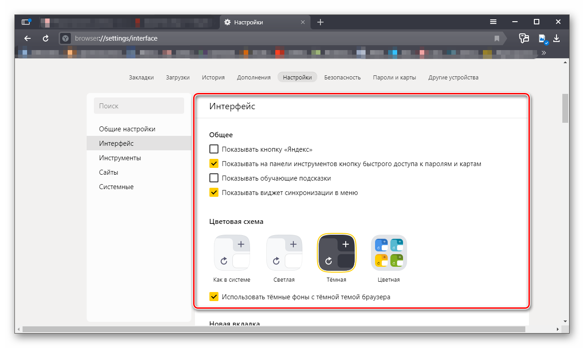Open the downloads arrow icon
The width and height of the screenshot is (584, 348).
(556, 38)
